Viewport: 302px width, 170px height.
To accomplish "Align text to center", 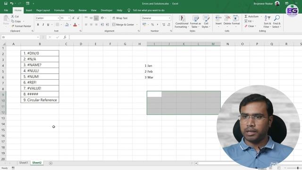I will coord(91,25).
